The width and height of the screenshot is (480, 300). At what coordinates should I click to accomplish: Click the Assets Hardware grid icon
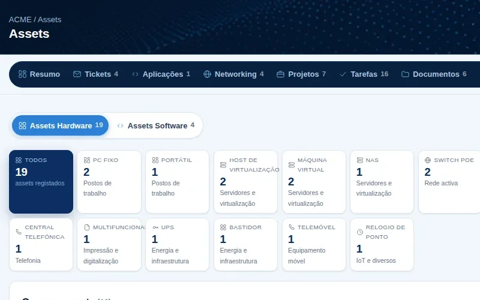point(22,126)
